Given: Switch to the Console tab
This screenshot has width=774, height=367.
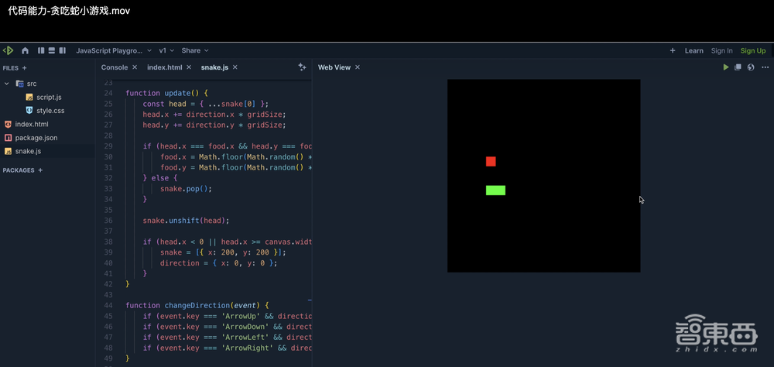Looking at the screenshot, I should point(115,67).
